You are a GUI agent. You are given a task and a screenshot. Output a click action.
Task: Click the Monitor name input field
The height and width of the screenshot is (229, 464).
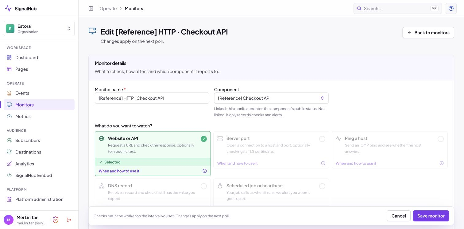[x=152, y=98]
